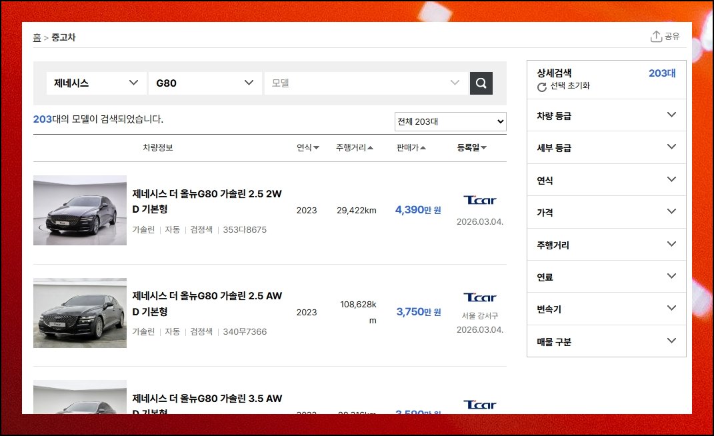714x436 pixels.
Task: Open thumbnail of the G80 3.5 AWD car
Action: [80, 397]
